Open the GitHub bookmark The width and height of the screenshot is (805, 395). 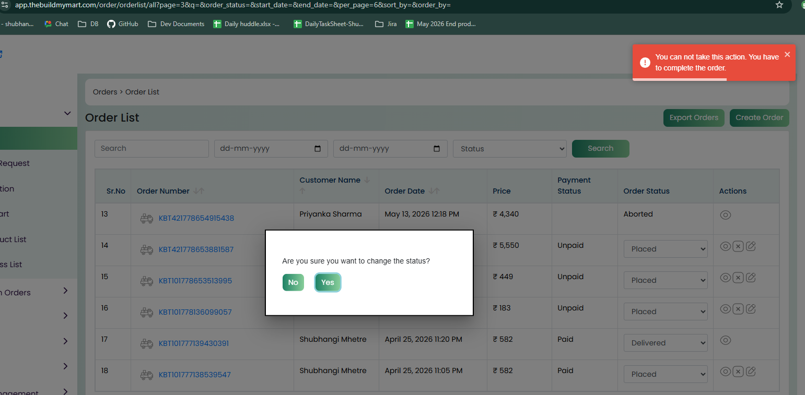[123, 23]
